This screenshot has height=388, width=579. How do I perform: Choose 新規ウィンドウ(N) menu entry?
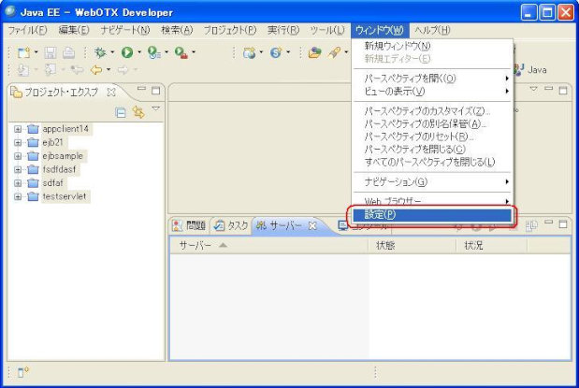pos(397,46)
